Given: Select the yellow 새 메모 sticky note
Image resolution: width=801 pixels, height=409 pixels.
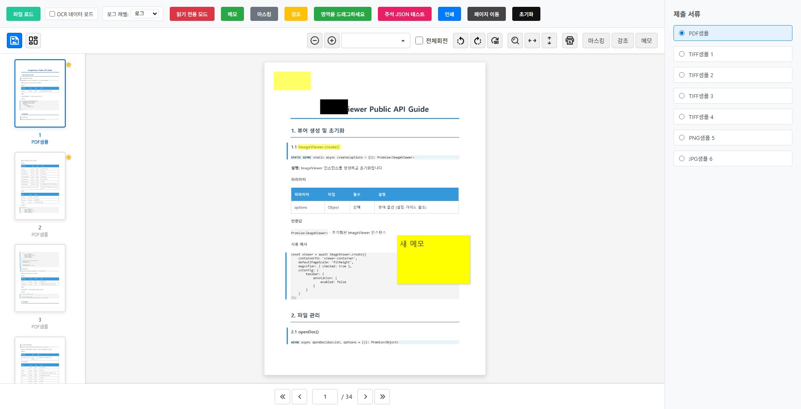Looking at the screenshot, I should [x=434, y=260].
